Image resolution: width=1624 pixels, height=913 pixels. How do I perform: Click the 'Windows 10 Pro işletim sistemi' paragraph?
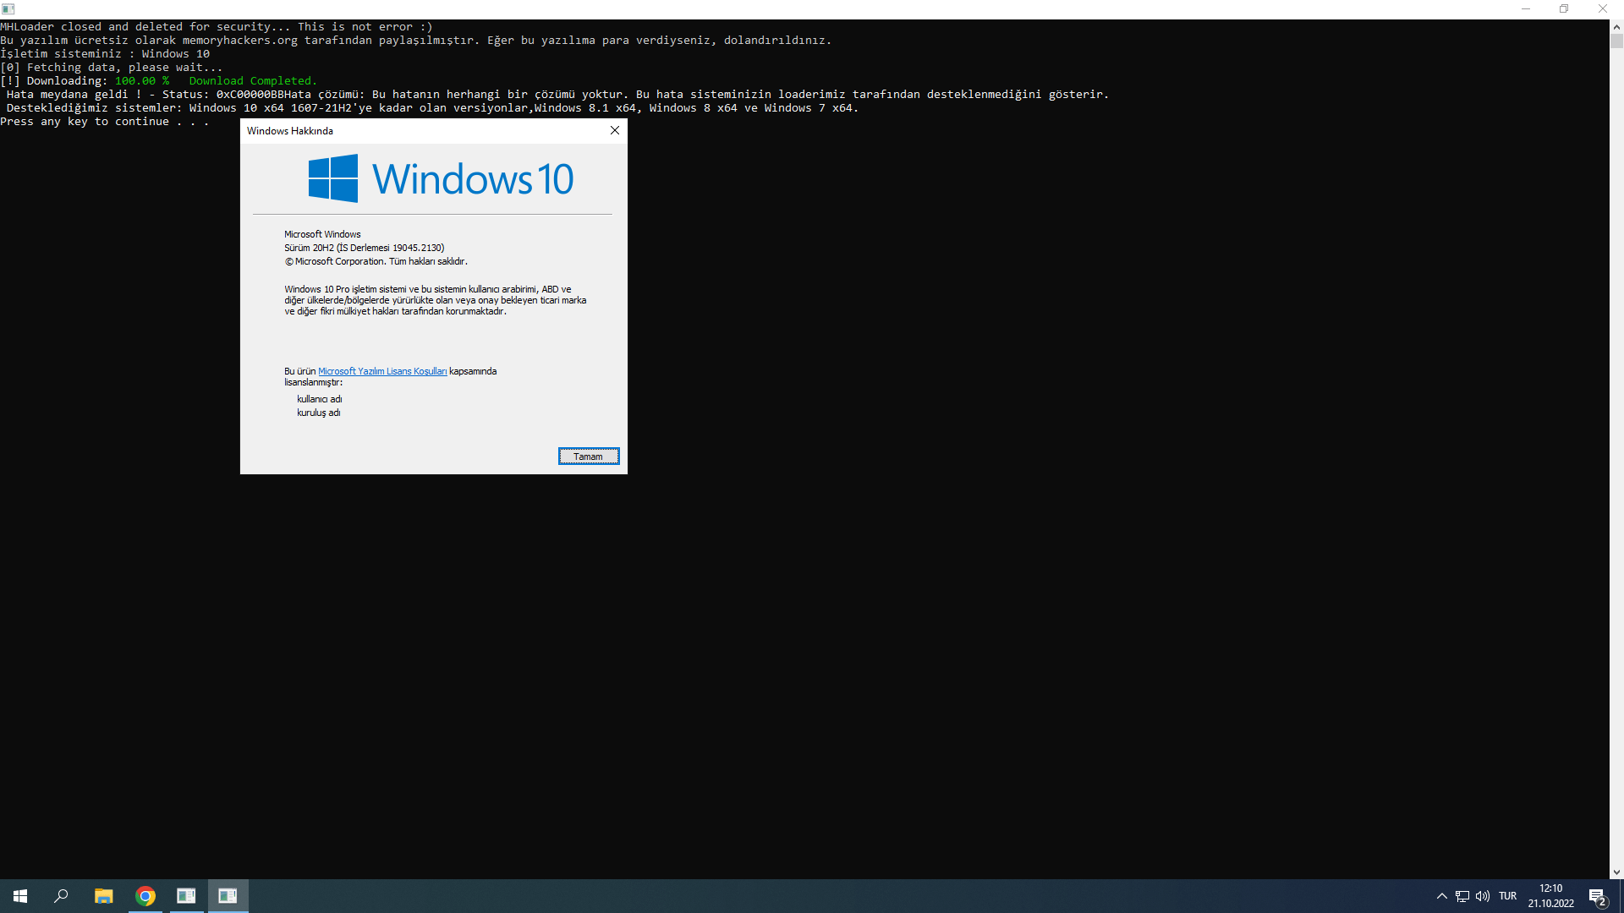pyautogui.click(x=436, y=300)
